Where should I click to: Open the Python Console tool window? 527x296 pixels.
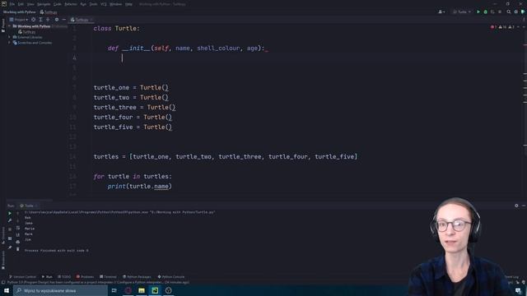171,277
